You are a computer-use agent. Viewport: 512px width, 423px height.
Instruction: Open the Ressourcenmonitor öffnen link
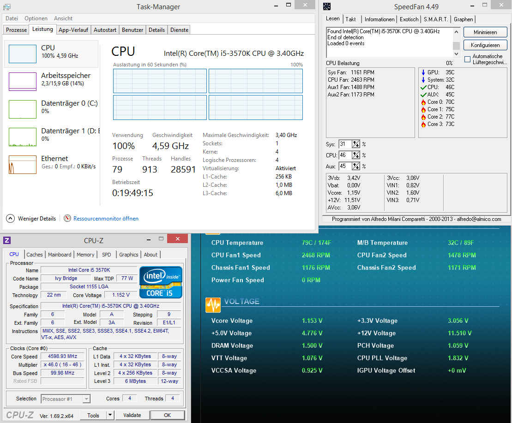tap(106, 219)
